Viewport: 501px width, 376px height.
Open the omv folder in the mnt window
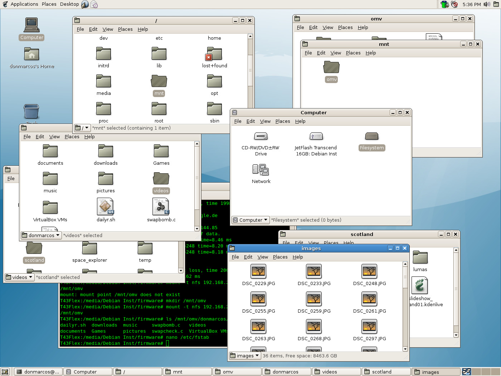[x=331, y=67]
